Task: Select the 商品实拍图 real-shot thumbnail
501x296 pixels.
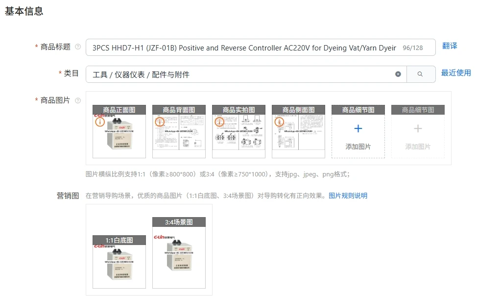Action: point(239,131)
